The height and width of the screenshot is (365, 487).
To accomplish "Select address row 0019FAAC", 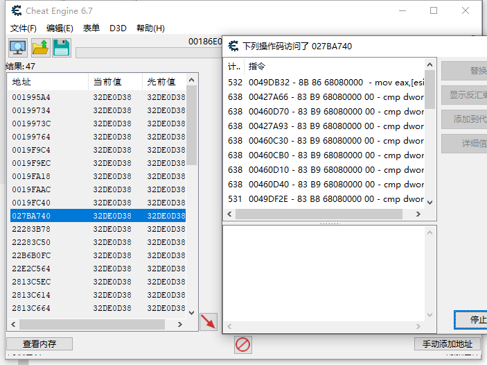I will click(98, 189).
